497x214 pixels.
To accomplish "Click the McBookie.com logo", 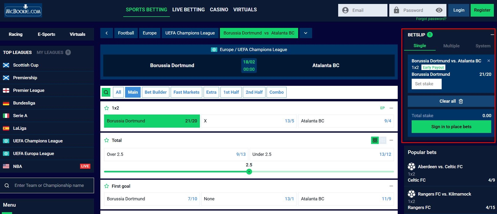I will tap(23, 10).
